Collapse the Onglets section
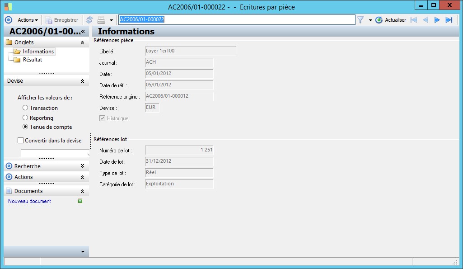Viewport: 463px width, 269px height. [82, 42]
